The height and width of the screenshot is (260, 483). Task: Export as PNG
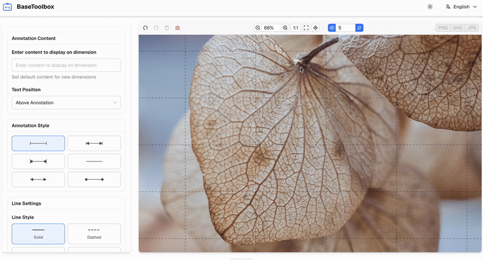443,28
